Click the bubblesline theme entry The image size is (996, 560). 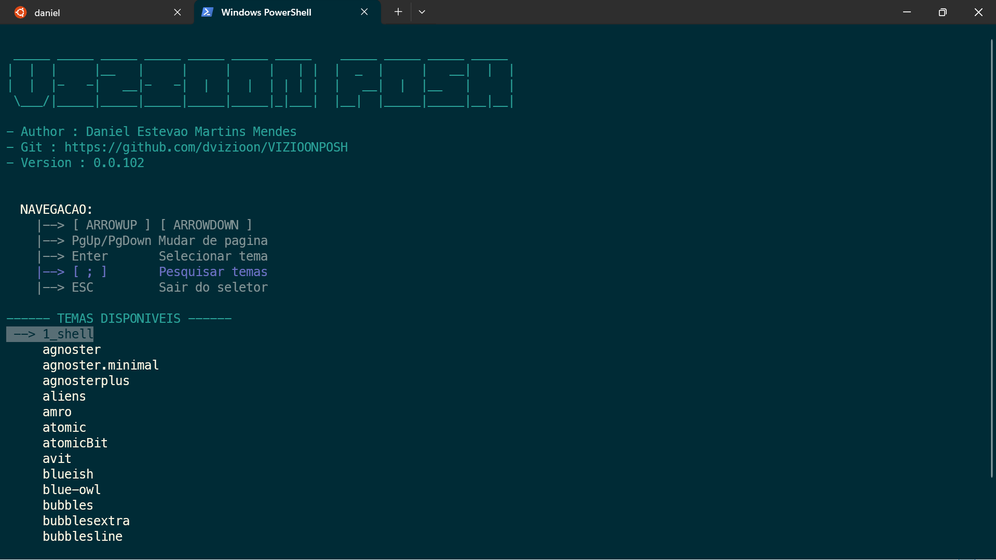(83, 537)
